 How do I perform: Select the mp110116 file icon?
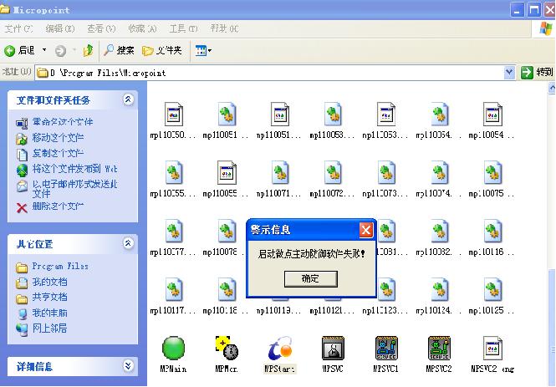click(x=492, y=231)
